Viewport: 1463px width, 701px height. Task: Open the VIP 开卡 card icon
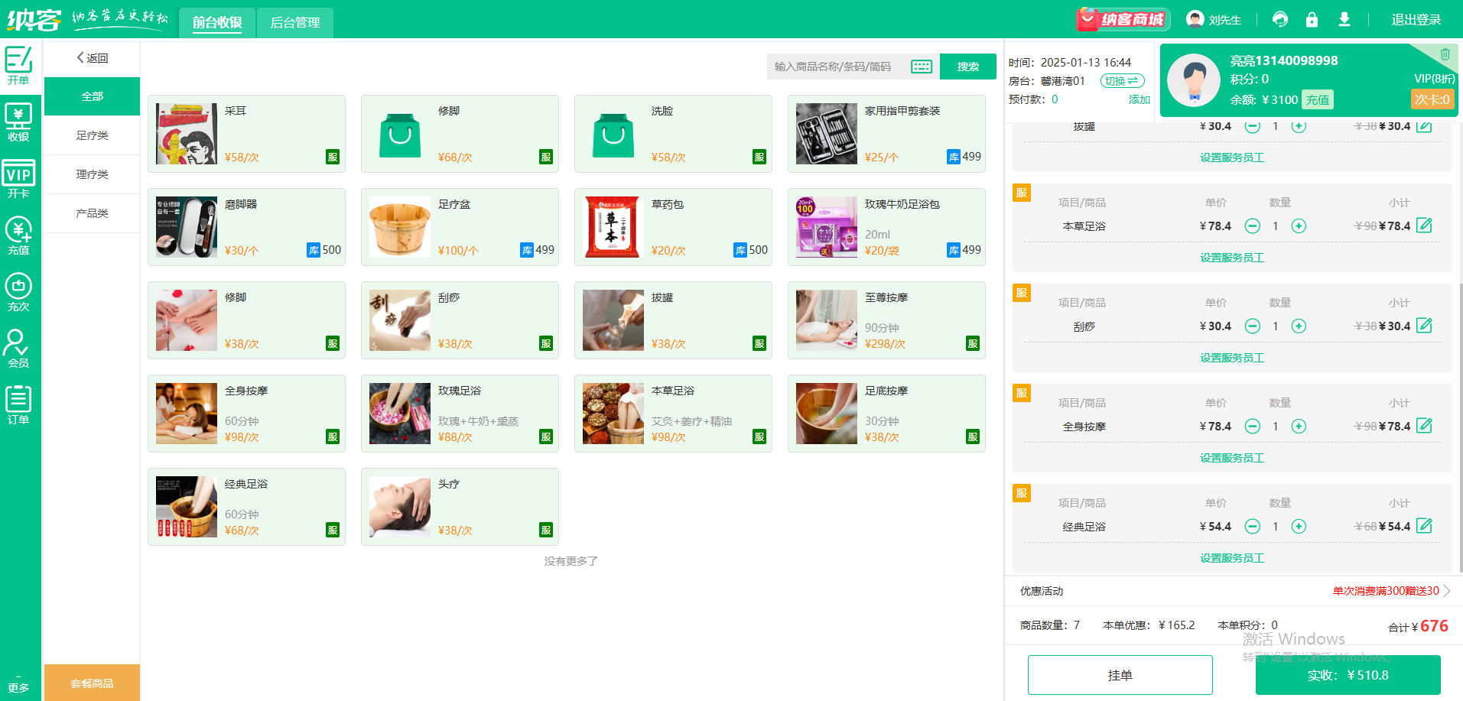(18, 179)
